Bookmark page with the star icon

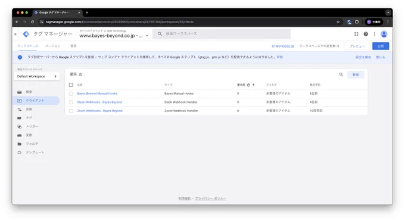tap(338, 22)
